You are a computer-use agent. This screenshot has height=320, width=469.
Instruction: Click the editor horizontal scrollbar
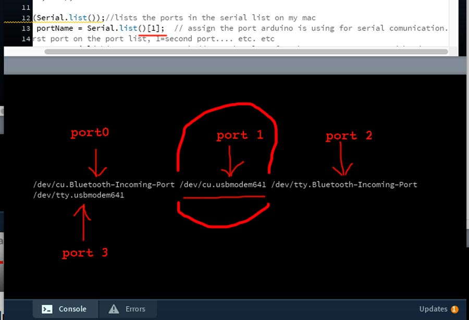(246, 52)
